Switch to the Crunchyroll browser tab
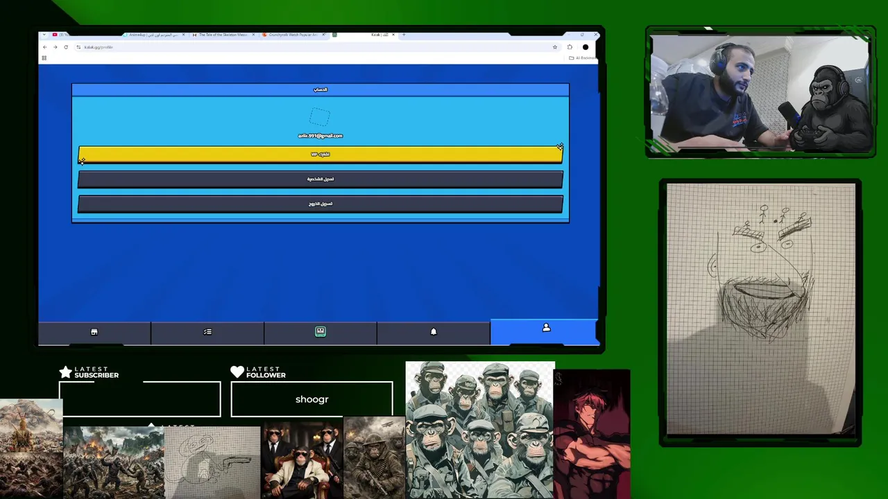The width and height of the screenshot is (888, 499). (293, 35)
